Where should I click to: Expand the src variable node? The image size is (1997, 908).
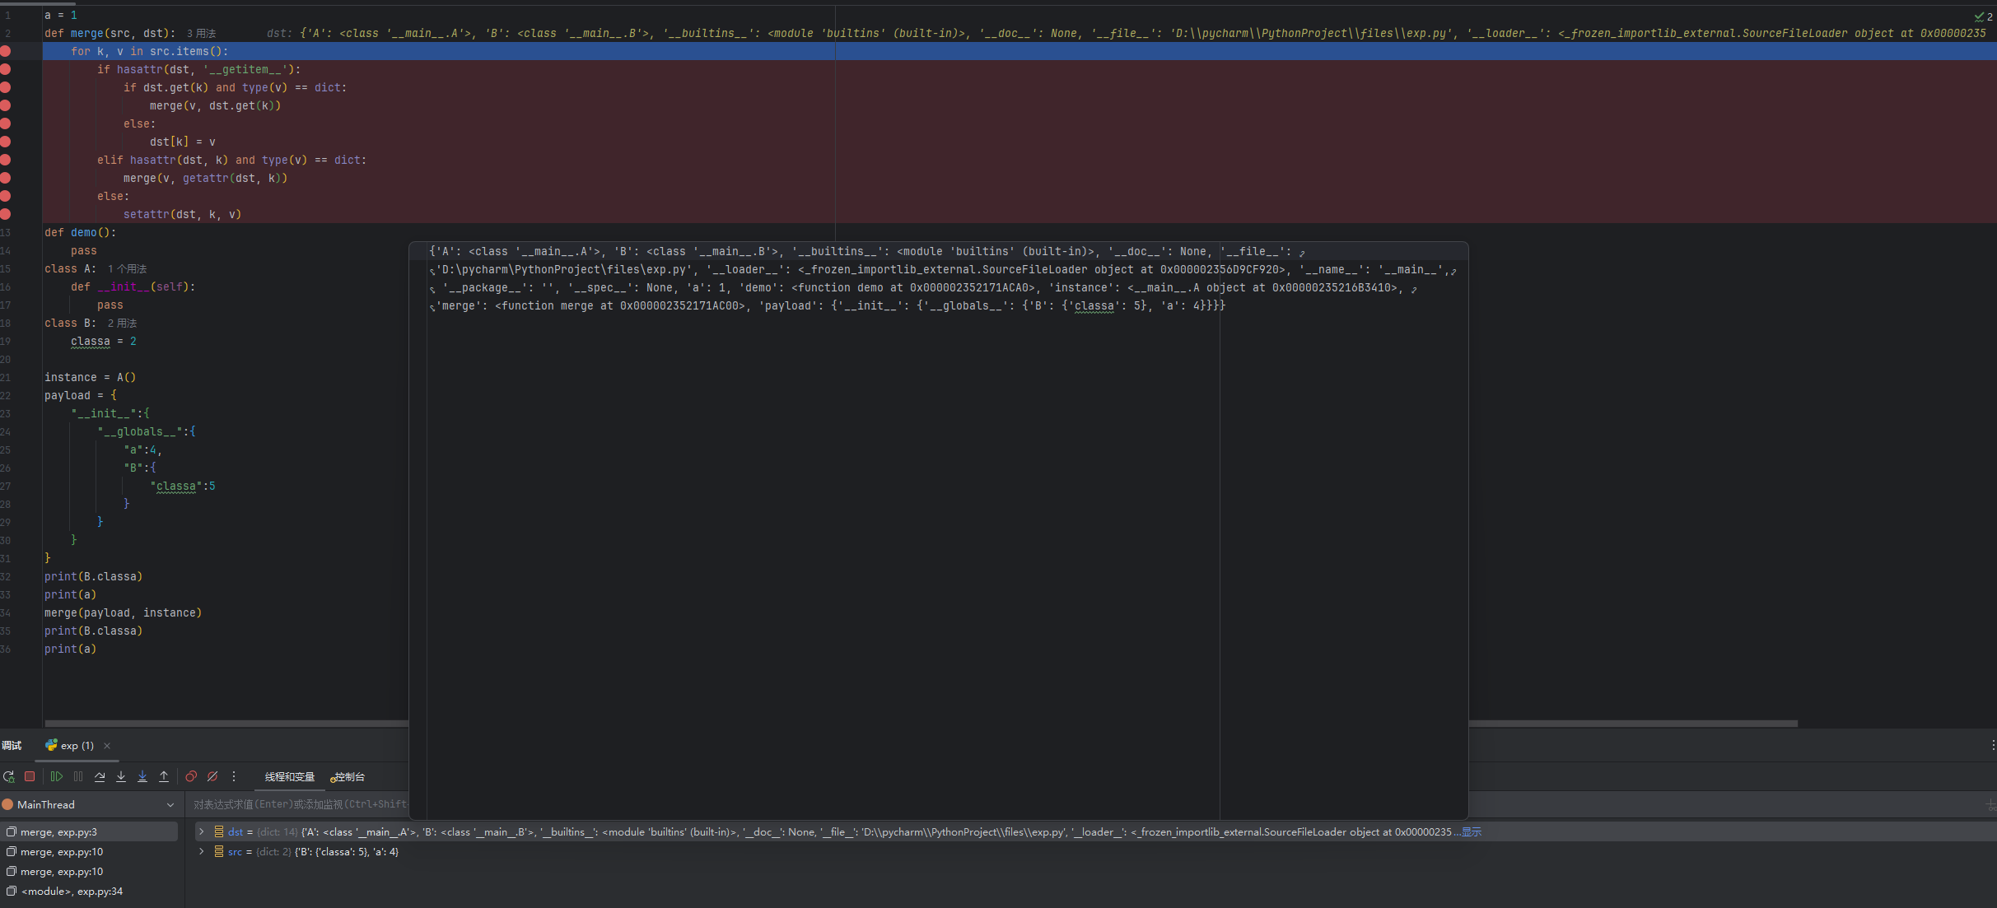tap(201, 852)
